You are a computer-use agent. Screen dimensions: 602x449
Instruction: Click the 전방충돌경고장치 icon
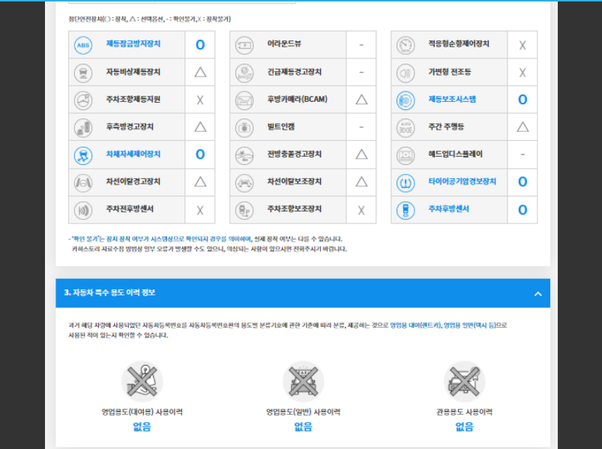click(x=244, y=155)
